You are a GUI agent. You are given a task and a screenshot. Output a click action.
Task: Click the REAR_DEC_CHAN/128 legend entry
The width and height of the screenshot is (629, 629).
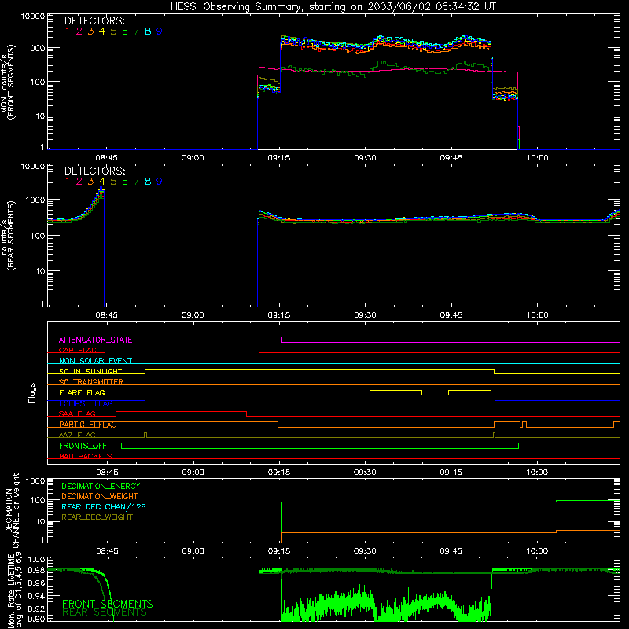tap(104, 506)
